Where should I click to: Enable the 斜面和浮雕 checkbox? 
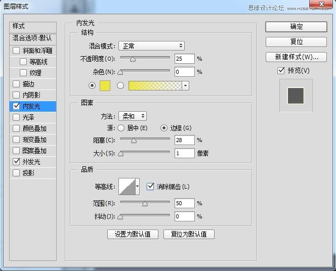click(x=16, y=51)
